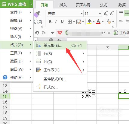Viewport: 129px width, 124px height.
Task: Expand the 工作表(H) submenu
Action: (84, 70)
